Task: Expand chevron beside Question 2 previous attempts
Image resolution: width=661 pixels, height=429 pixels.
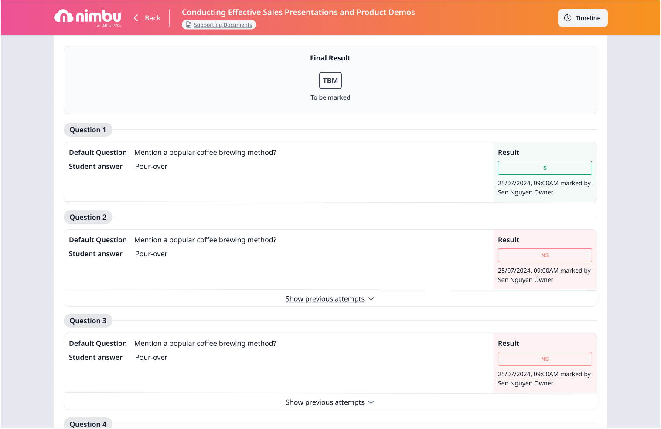Action: pos(371,299)
